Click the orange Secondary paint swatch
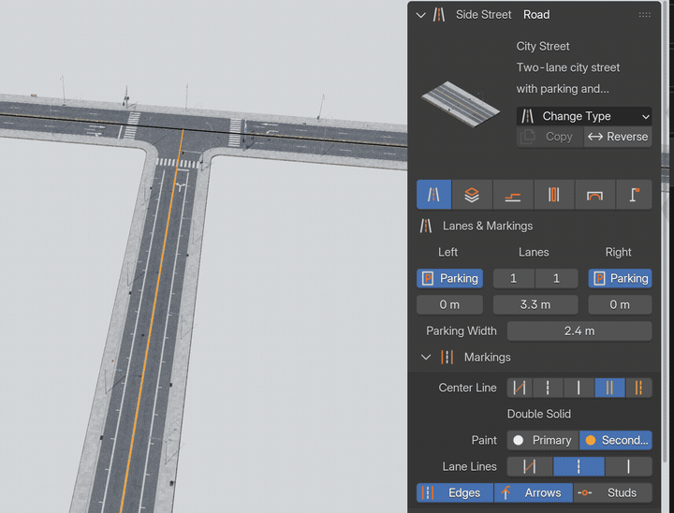The image size is (674, 513). [x=591, y=440]
